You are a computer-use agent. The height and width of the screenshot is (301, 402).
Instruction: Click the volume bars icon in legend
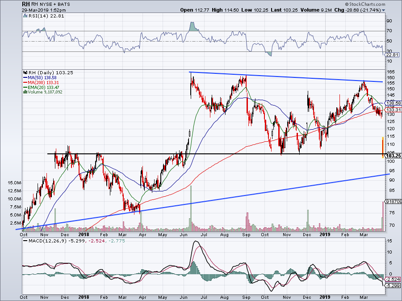[x=25, y=92]
